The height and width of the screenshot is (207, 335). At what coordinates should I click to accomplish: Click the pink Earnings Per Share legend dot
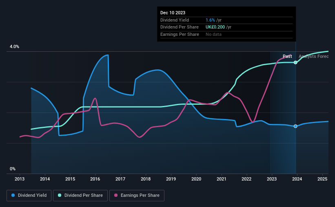[x=116, y=195]
